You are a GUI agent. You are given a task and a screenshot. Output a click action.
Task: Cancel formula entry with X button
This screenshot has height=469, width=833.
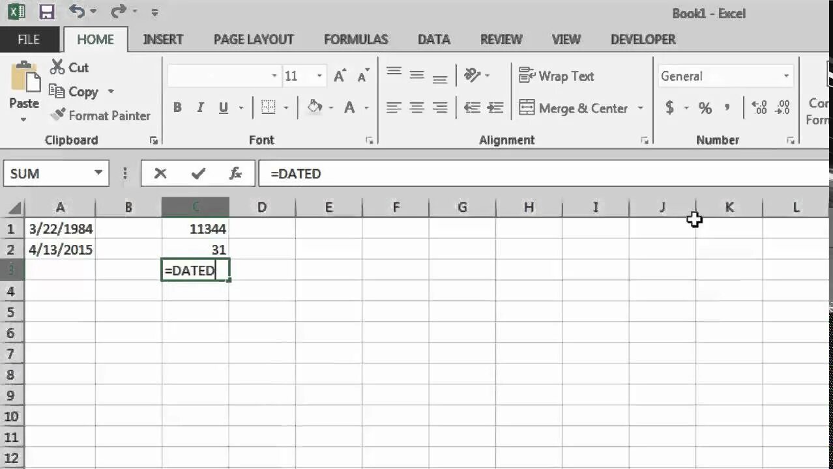160,173
